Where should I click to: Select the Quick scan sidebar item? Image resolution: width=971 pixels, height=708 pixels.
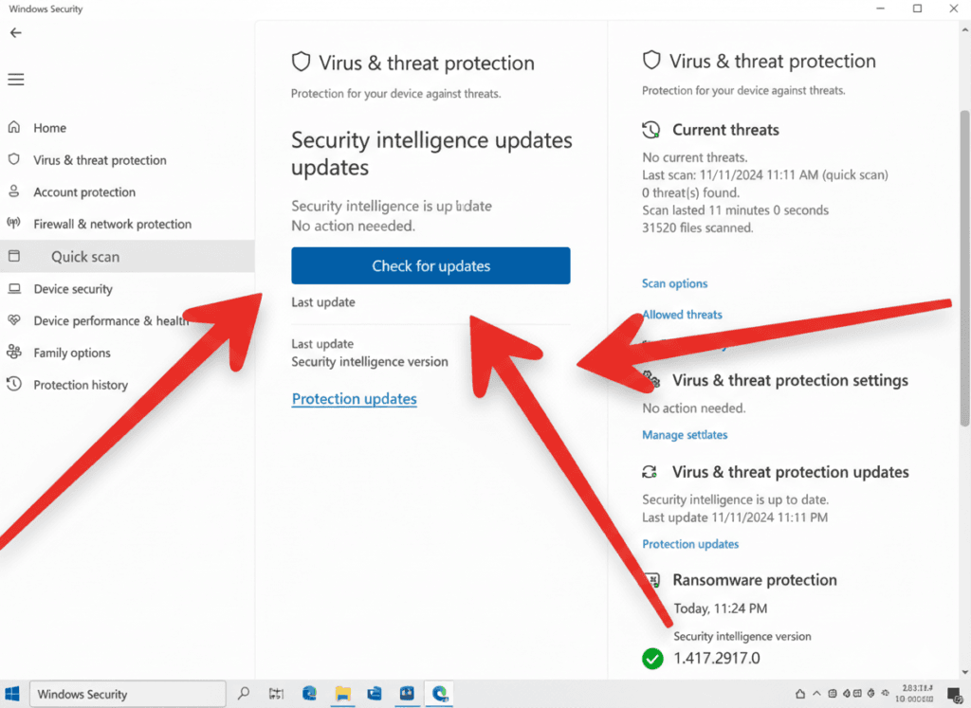(85, 257)
